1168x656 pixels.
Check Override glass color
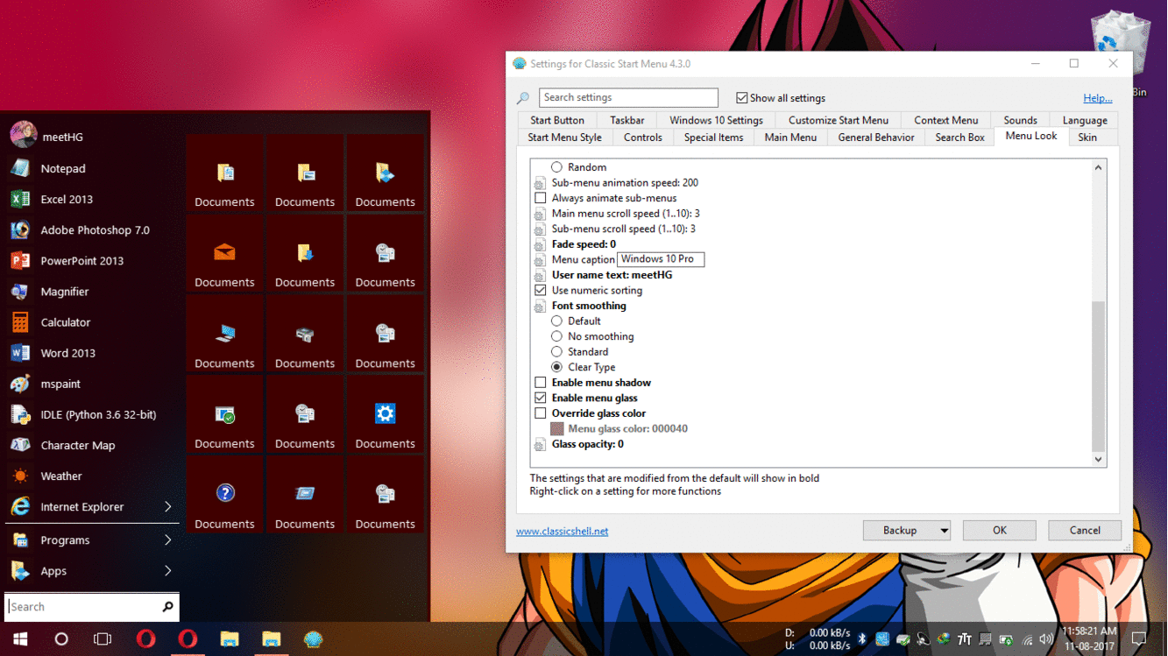tap(541, 413)
